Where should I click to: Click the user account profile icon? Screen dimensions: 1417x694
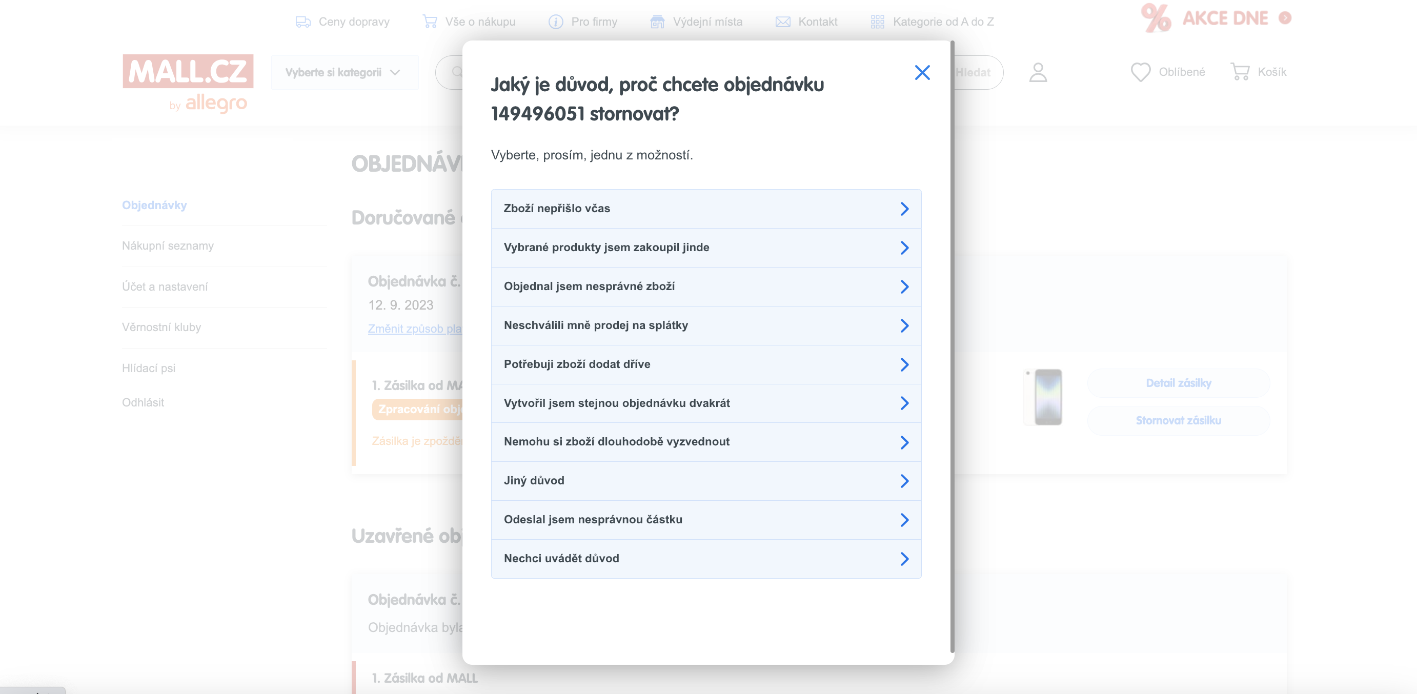click(x=1038, y=73)
